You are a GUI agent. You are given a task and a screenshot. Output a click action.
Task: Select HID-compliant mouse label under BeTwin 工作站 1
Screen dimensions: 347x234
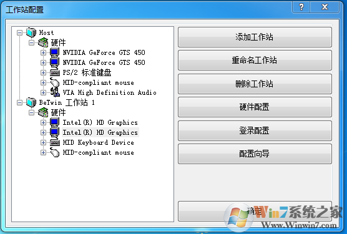98,153
